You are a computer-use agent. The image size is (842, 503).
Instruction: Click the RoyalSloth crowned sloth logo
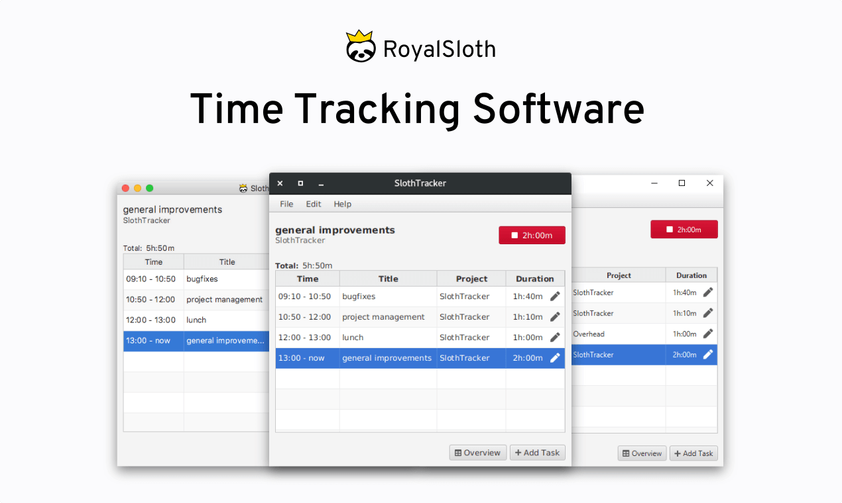361,46
